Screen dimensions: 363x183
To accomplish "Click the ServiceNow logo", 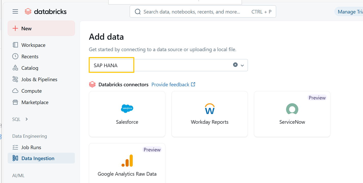I will point(292,109).
